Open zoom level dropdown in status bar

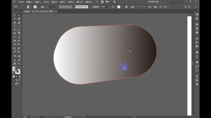pos(31,117)
